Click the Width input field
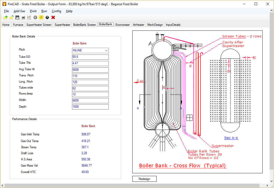274x188 pixels. 90,100
